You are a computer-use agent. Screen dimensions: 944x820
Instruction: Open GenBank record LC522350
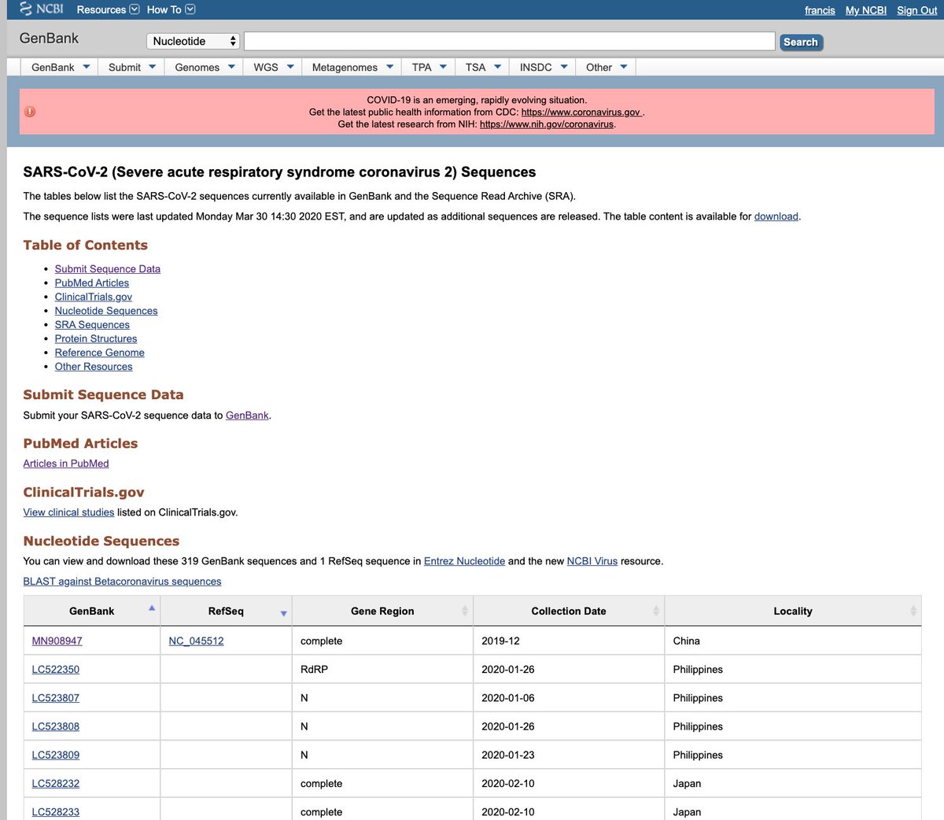pyautogui.click(x=55, y=670)
